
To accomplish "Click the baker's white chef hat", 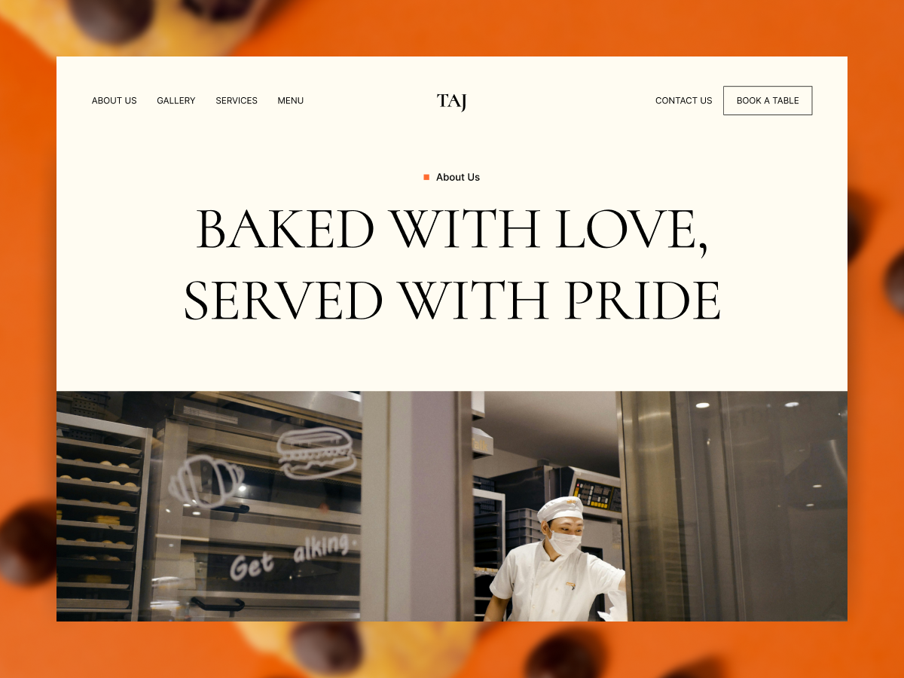I will (x=560, y=508).
